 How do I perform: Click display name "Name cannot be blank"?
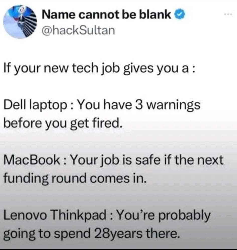106,15
